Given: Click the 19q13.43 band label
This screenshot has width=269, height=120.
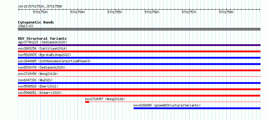Looking at the screenshot, I should pos(25,26).
